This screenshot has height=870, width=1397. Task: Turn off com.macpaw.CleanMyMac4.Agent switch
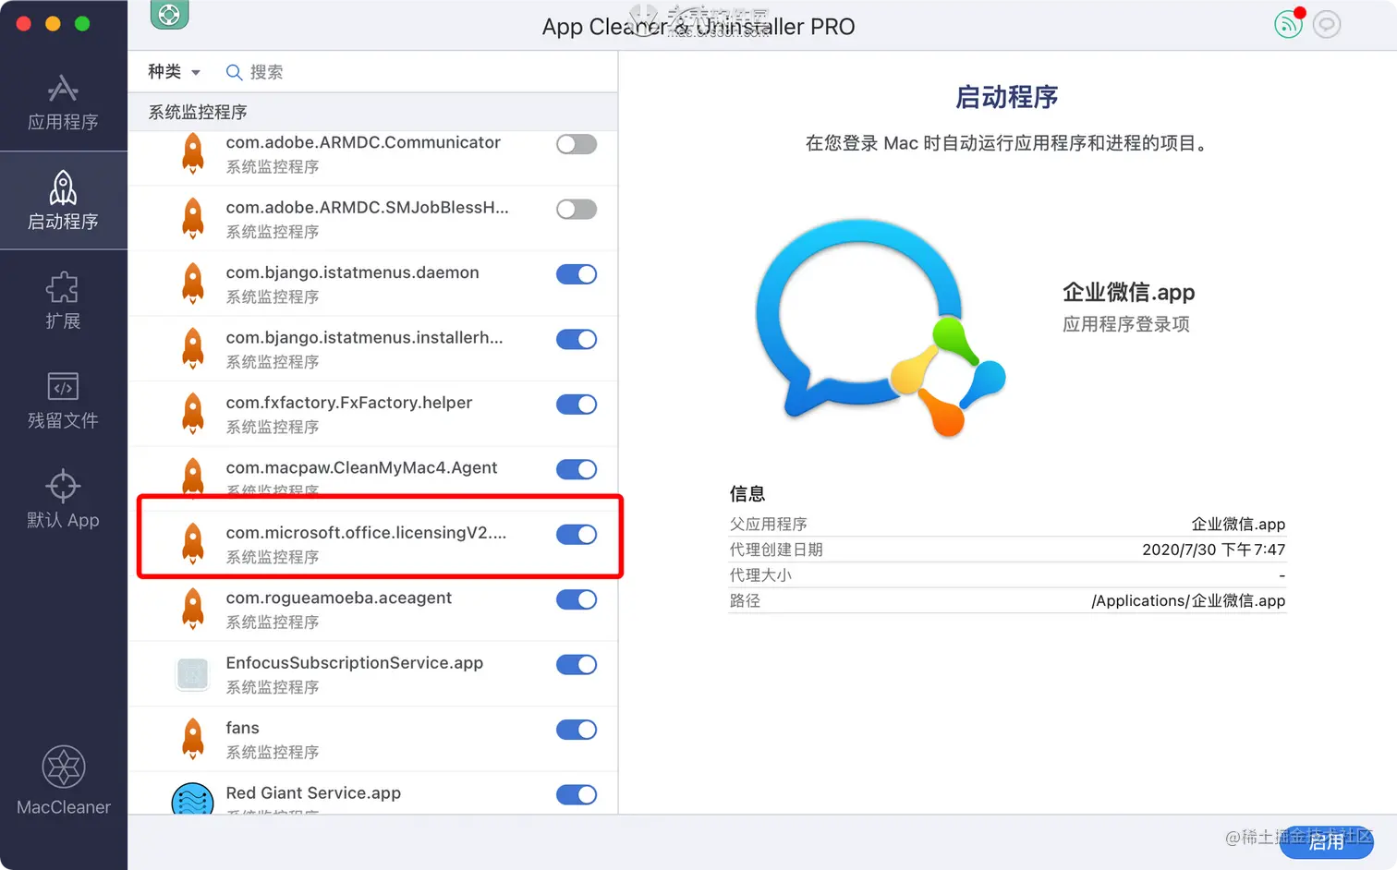[x=577, y=469]
